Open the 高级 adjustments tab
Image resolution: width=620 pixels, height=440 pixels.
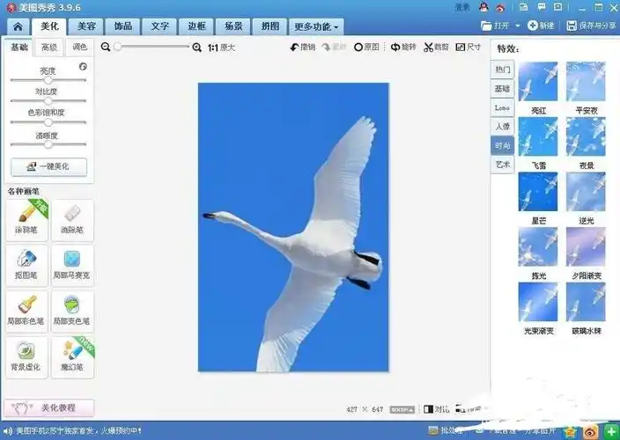coord(48,48)
